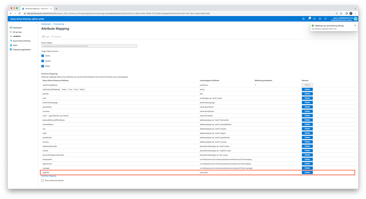Viewport: 366px width, 199px height.
Task: Open Enterprise applications from the sidebar
Action: 22,50
